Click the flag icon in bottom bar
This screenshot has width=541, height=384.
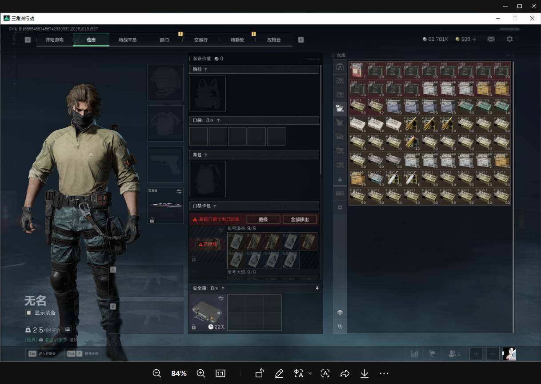[x=432, y=354]
